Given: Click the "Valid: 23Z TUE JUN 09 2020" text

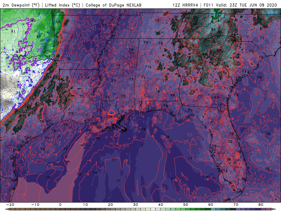Looking at the screenshot, I should click(x=247, y=5).
